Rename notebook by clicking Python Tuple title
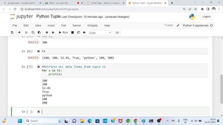 [x=48, y=16]
